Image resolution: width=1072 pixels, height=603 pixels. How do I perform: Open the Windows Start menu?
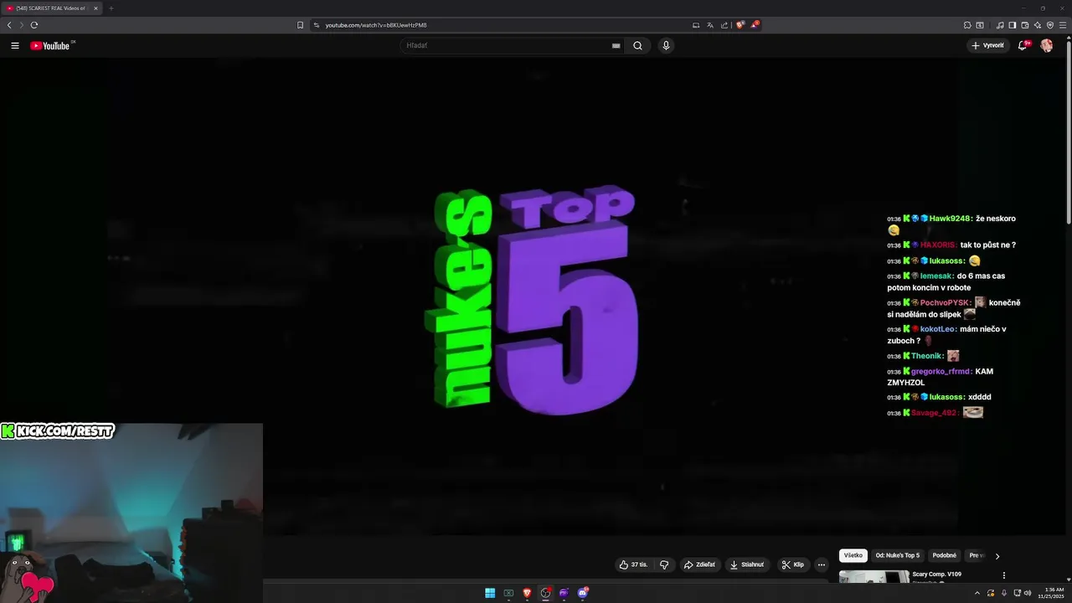pos(490,593)
